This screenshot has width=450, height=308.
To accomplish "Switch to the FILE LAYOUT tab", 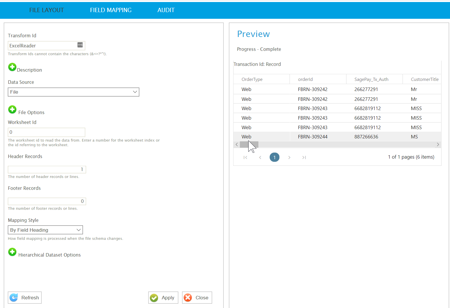I will coord(47,10).
